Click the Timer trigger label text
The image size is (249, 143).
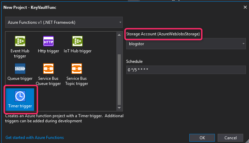(x=20, y=106)
